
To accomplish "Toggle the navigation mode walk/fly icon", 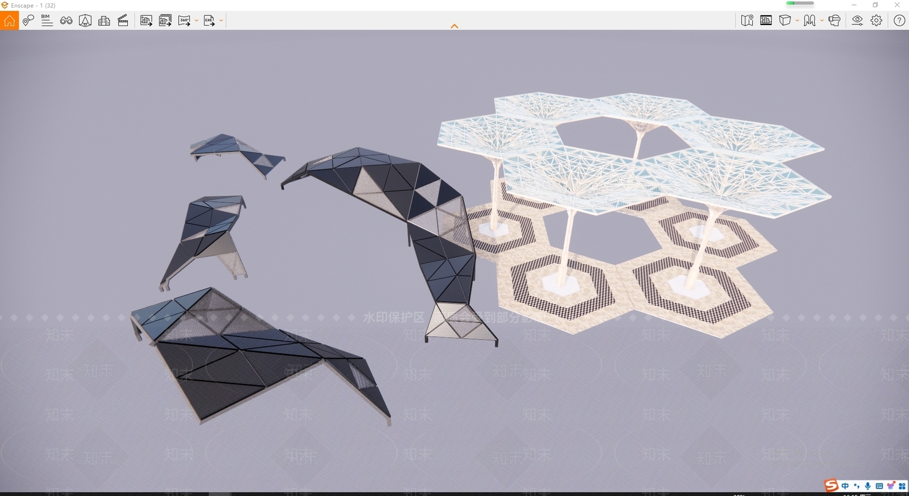I will click(x=810, y=21).
